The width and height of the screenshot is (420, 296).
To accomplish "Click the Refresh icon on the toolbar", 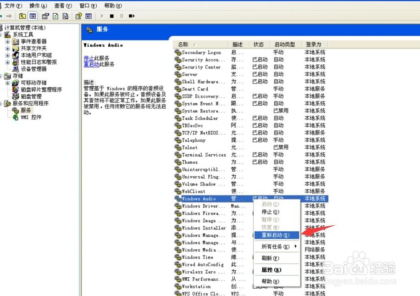I will point(55,17).
